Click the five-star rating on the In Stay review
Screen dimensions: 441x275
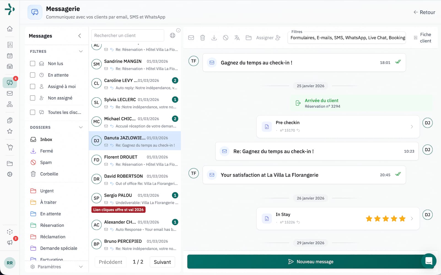pos(386,219)
